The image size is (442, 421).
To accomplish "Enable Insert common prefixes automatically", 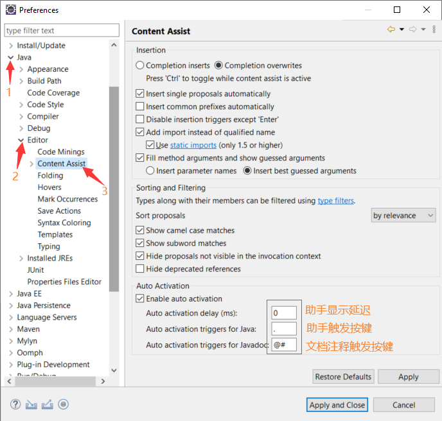I will [x=140, y=107].
